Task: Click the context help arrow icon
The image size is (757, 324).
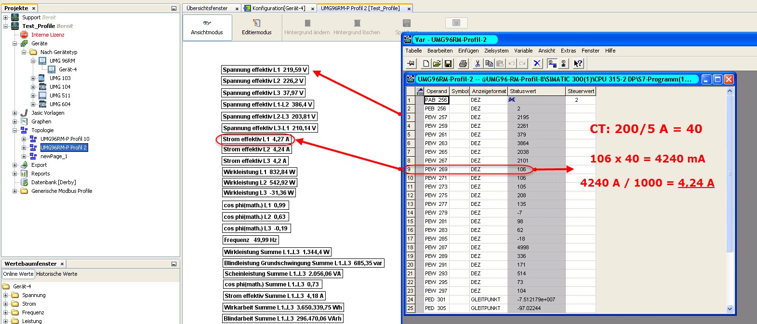Action: click(x=578, y=64)
